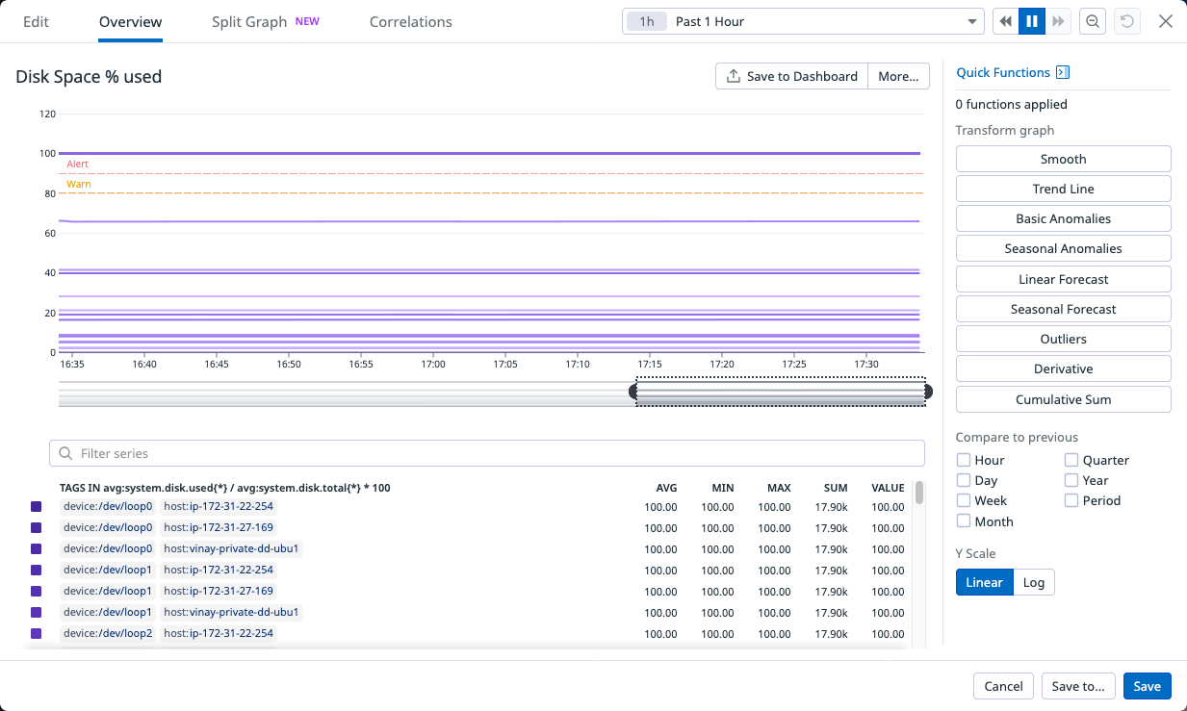Open the Past 1 Hour time dropdown
This screenshot has width=1187, height=711.
tap(801, 22)
